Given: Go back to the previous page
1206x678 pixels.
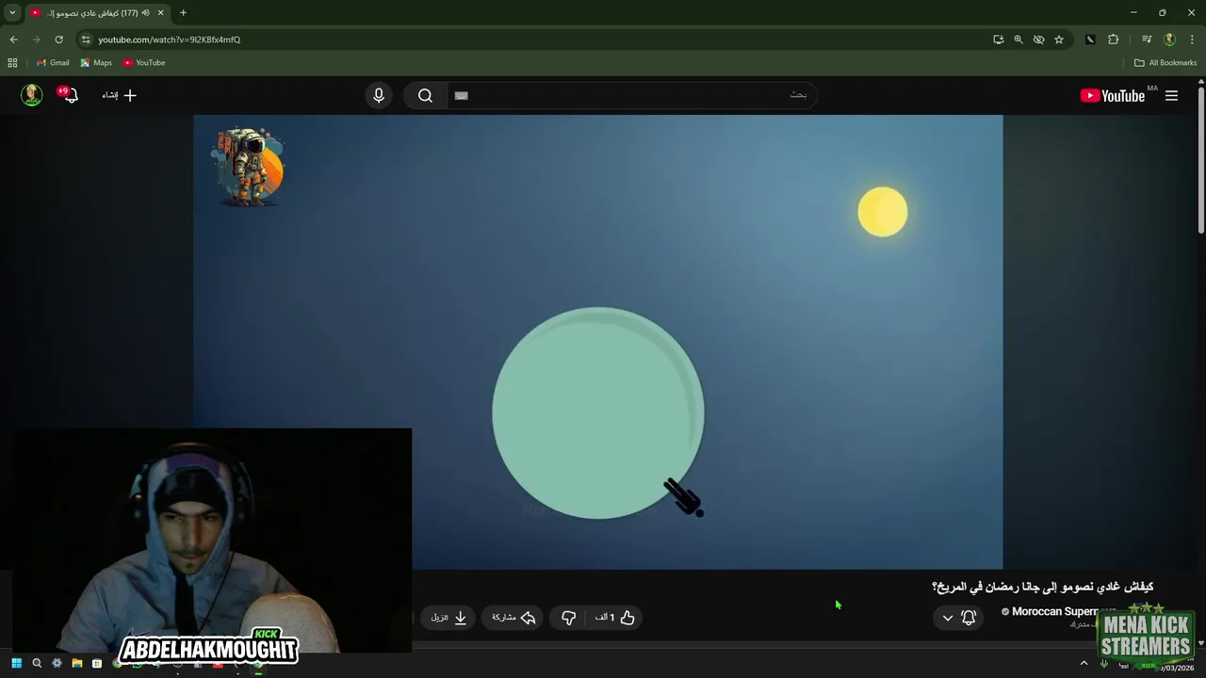Looking at the screenshot, I should pyautogui.click(x=13, y=40).
